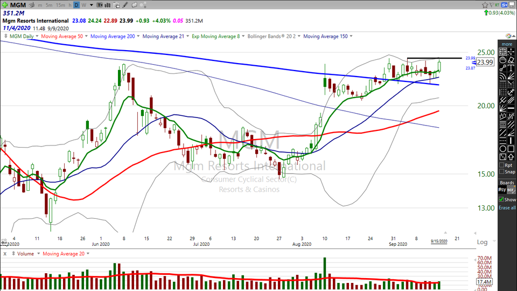Image resolution: width=517 pixels, height=291 pixels.
Task: Select the horizontal line drawing tool
Action: (511, 108)
